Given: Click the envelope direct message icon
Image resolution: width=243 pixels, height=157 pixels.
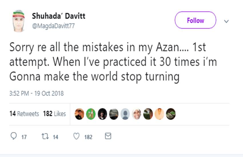Looking at the screenshot, I should 108,136.
